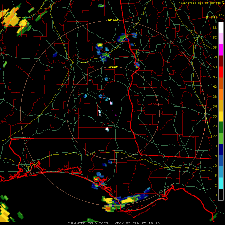This screenshot has width=225, height=225.
Task: Click the '10' scale label
Action: (215, 165)
